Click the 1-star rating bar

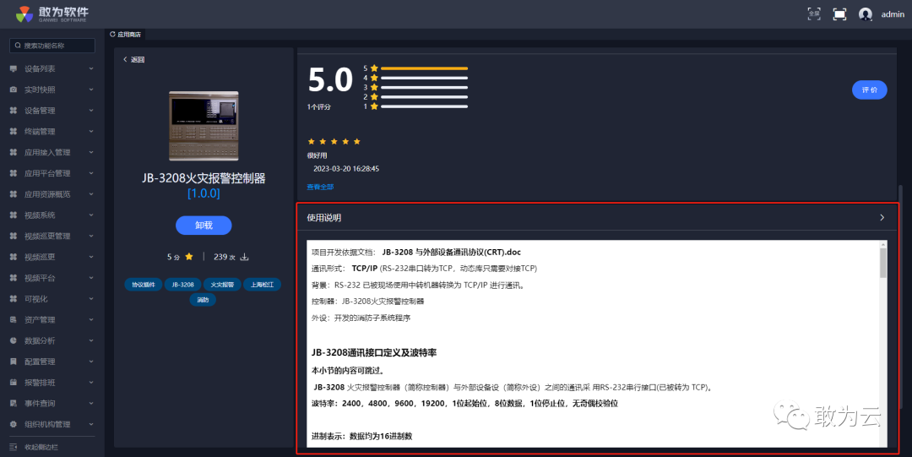pyautogui.click(x=424, y=106)
